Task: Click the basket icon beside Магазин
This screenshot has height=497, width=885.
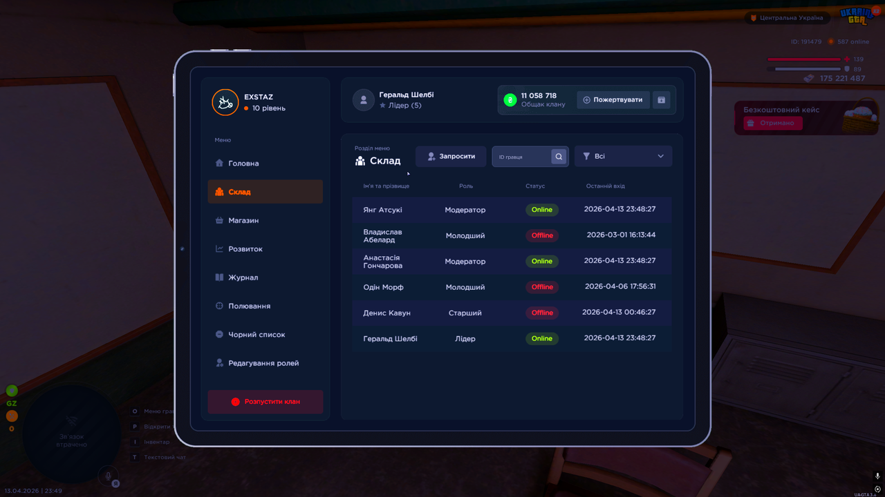Action: click(220, 220)
